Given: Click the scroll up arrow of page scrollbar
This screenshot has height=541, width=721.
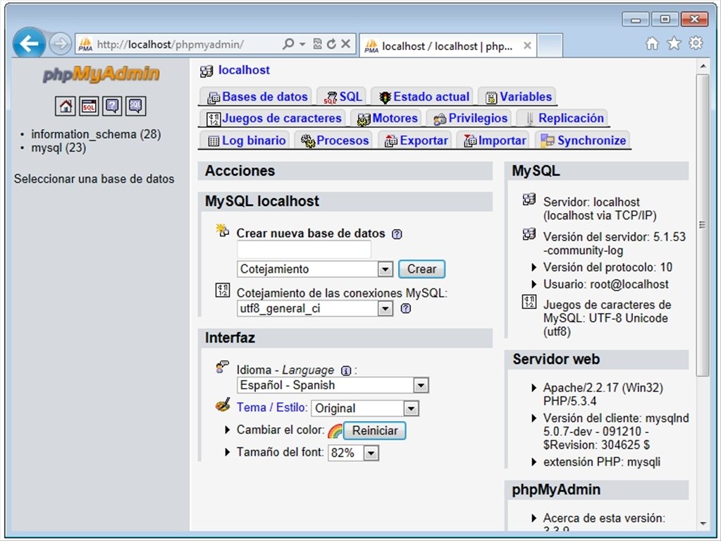Looking at the screenshot, I should point(703,67).
